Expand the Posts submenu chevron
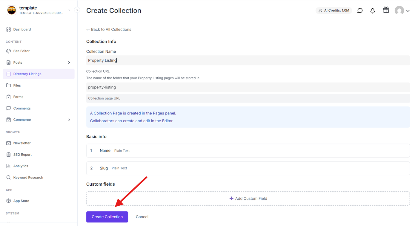Viewport: 418px width, 226px height. pyautogui.click(x=69, y=62)
